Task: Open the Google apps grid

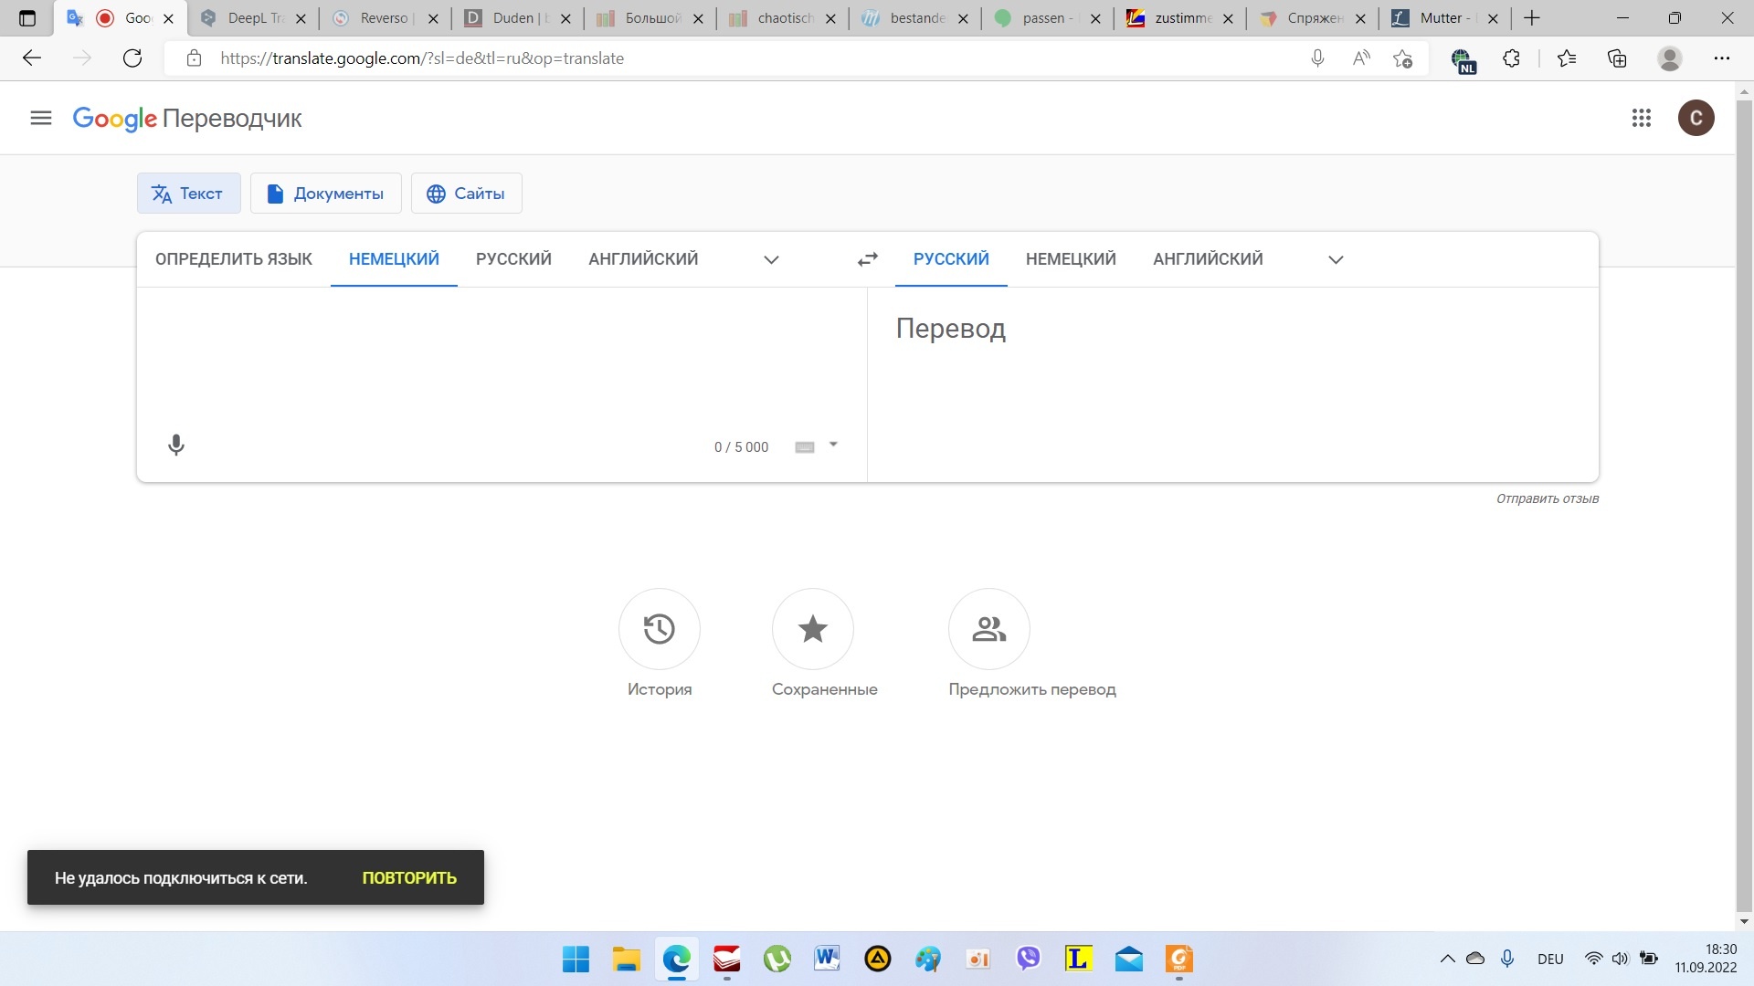Action: pos(1642,118)
